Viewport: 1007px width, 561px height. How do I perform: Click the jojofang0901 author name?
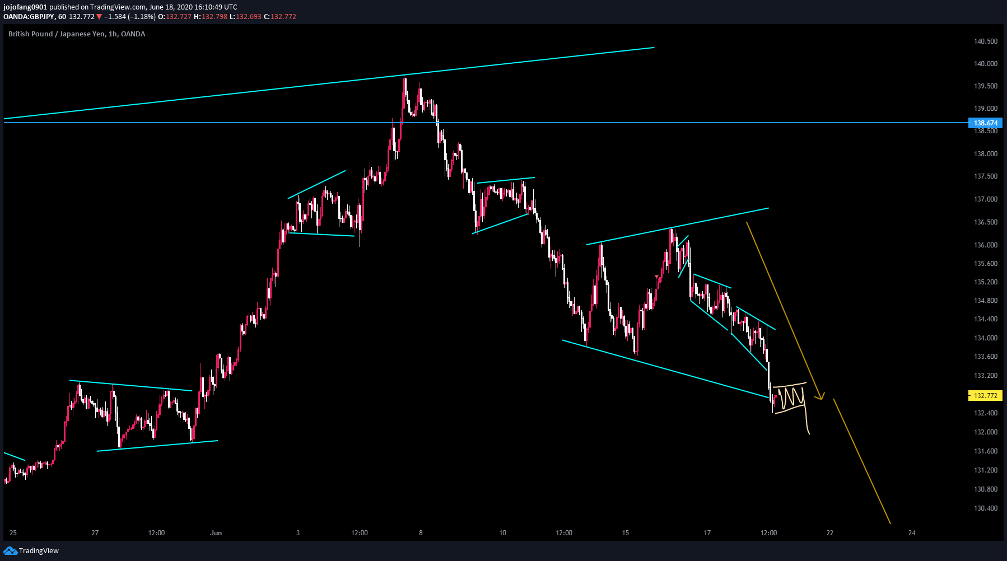point(25,7)
